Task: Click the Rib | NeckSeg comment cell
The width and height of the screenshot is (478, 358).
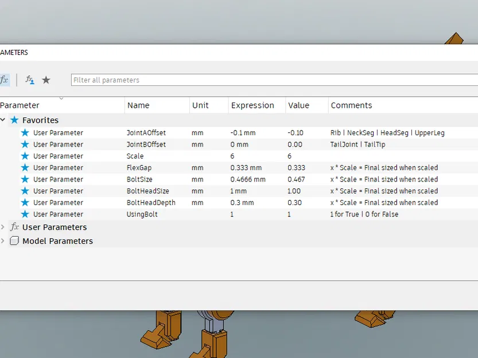Action: coord(387,133)
